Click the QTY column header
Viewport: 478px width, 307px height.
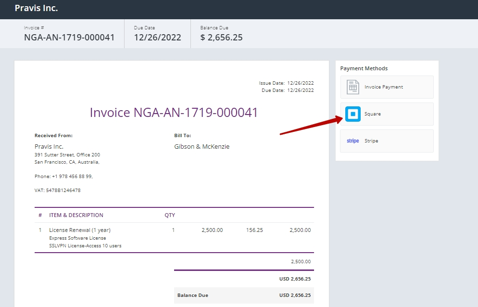click(170, 215)
